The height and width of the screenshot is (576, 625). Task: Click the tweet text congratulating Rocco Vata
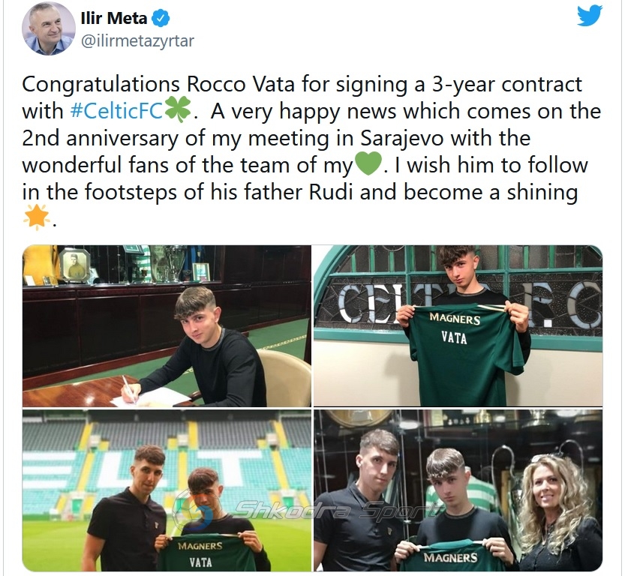[311, 151]
